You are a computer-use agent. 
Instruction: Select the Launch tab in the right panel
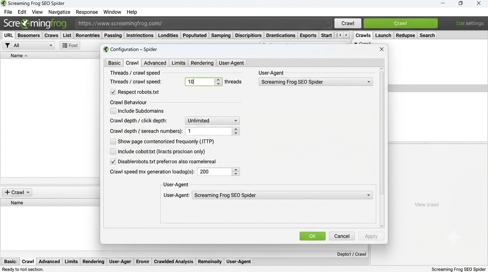[x=383, y=35]
